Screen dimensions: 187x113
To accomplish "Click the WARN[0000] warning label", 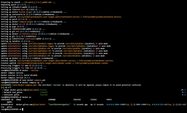I will click(x=6, y=85).
